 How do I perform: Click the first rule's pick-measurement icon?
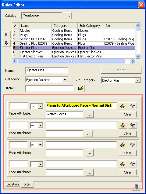123,106
